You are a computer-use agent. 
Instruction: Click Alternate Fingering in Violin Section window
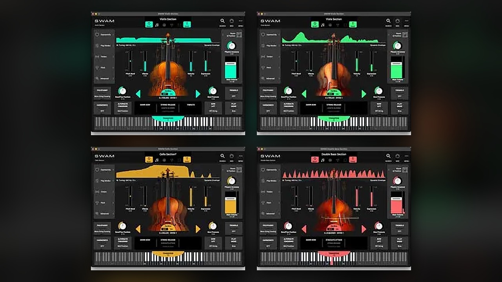click(x=123, y=108)
